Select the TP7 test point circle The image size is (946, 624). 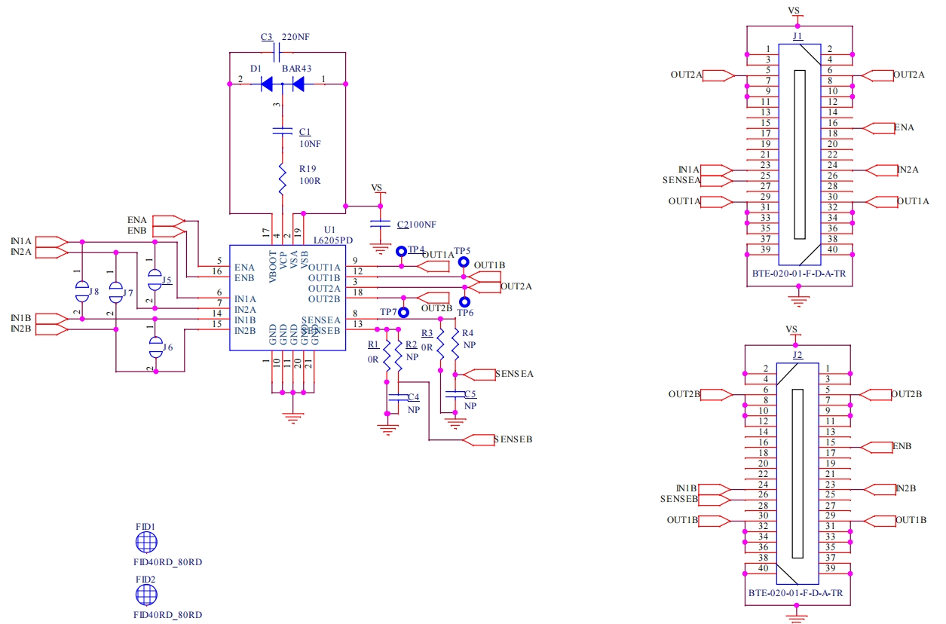tap(404, 312)
